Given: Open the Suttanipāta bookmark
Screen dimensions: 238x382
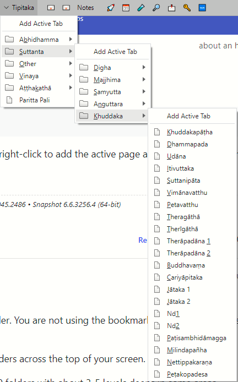Looking at the screenshot, I should click(192, 181).
